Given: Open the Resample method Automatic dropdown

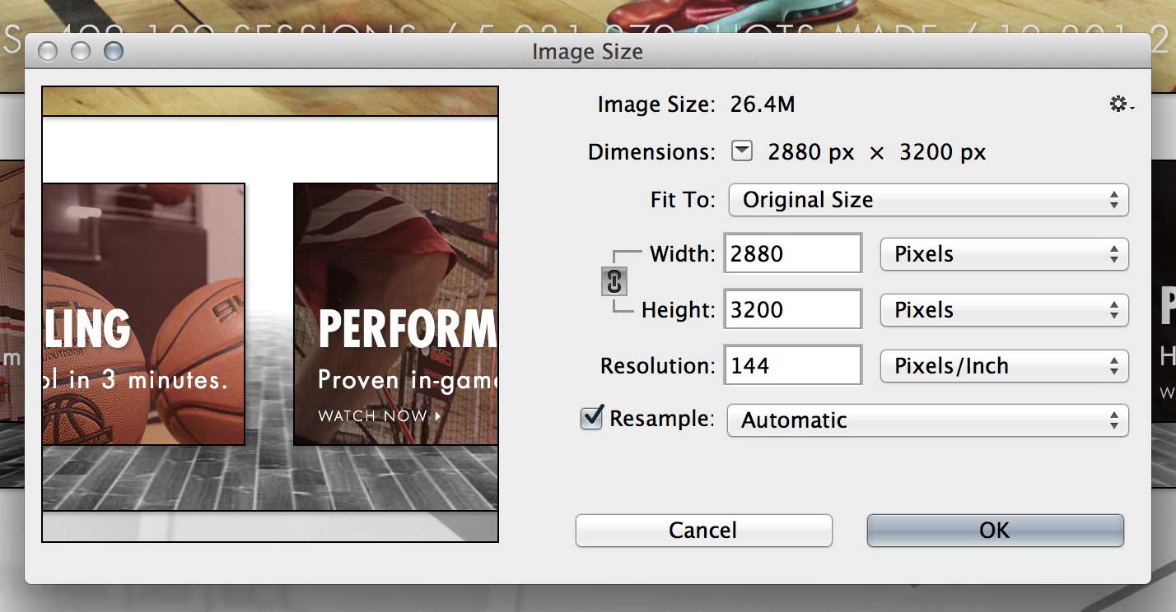Looking at the screenshot, I should coord(927,420).
